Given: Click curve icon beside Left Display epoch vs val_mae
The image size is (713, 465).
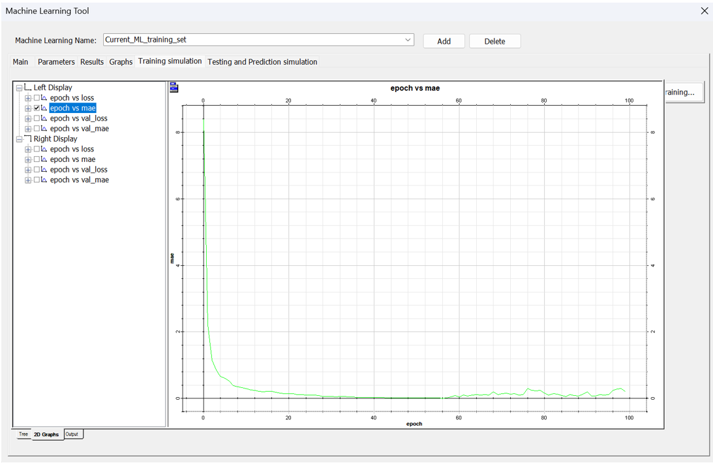Looking at the screenshot, I should 44,129.
